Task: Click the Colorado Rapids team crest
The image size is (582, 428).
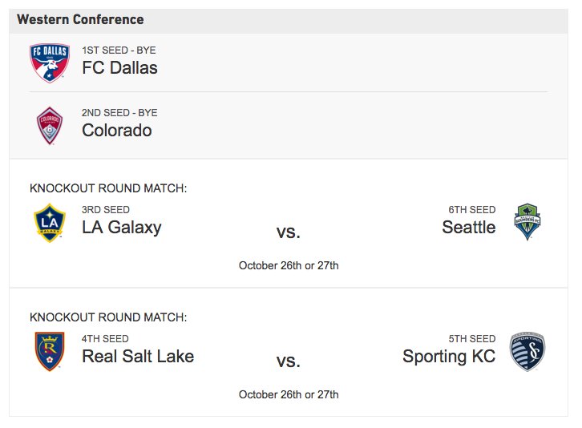Action: point(50,126)
